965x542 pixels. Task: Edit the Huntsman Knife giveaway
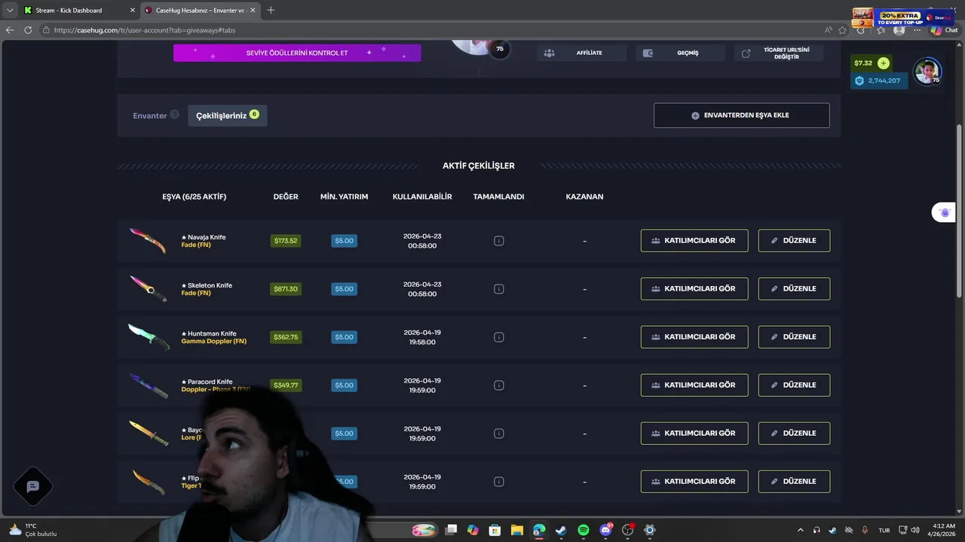click(794, 337)
